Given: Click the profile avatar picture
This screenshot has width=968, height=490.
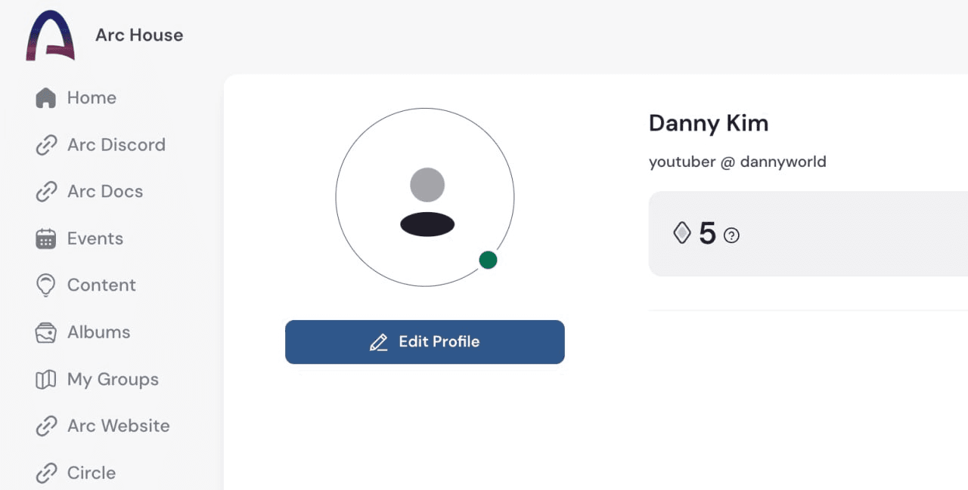Looking at the screenshot, I should pyautogui.click(x=425, y=197).
